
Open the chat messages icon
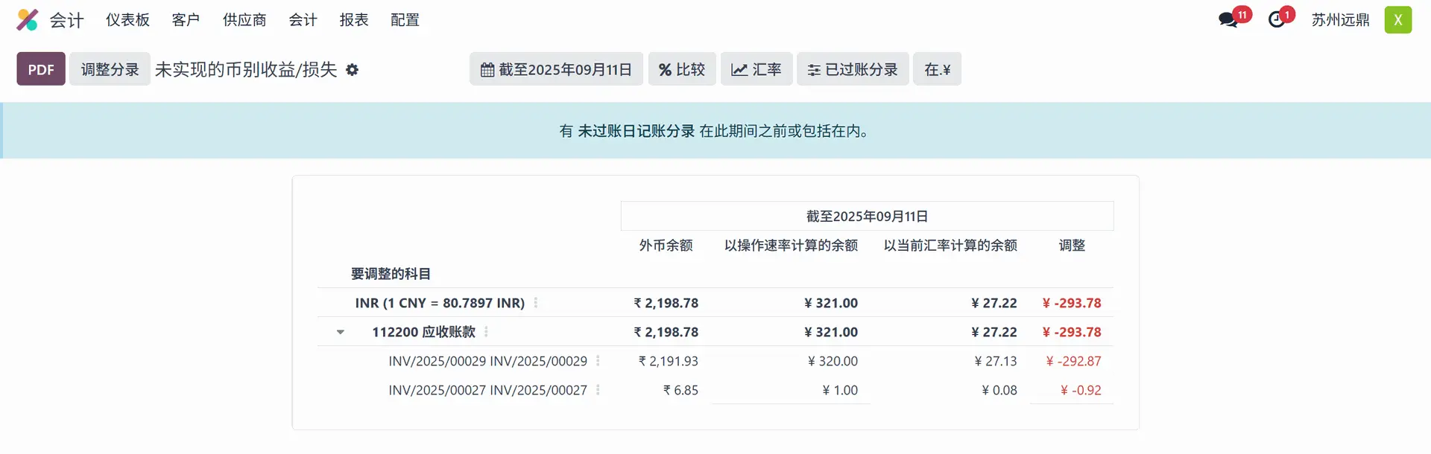[1228, 20]
